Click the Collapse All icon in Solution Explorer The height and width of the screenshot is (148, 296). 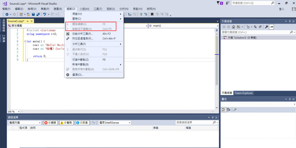(260, 27)
